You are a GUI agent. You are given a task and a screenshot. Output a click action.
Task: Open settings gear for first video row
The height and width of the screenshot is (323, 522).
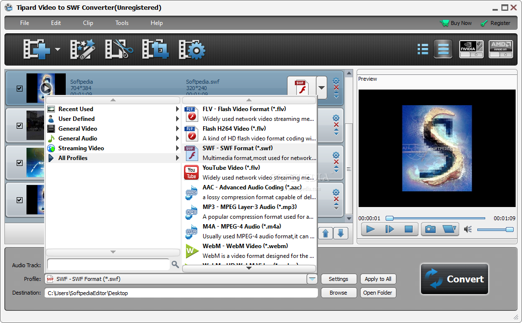click(336, 81)
